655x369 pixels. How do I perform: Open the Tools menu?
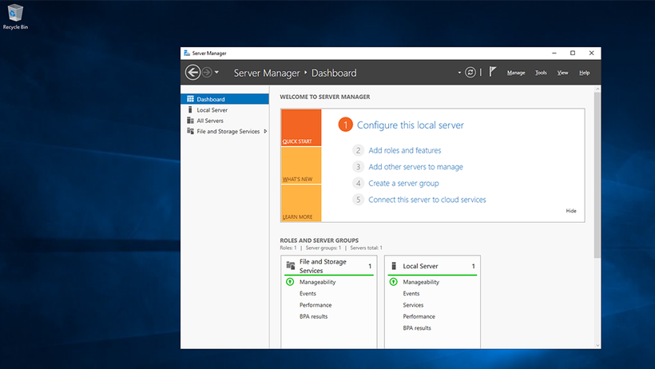[x=541, y=73]
